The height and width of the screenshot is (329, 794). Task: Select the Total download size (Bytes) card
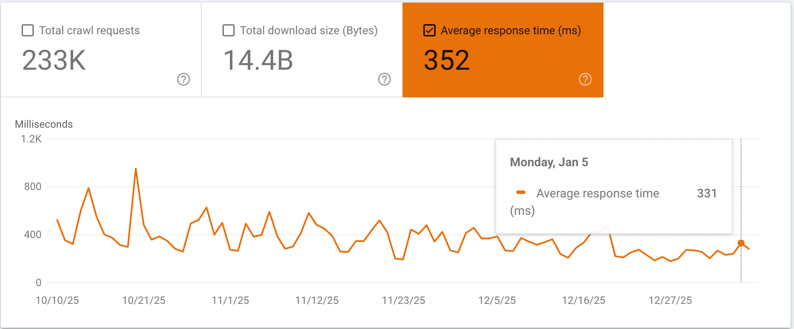coord(302,50)
